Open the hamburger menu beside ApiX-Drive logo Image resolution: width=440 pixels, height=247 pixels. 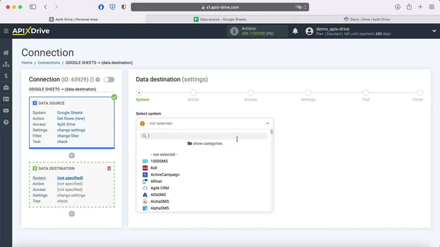pyautogui.click(x=6, y=31)
